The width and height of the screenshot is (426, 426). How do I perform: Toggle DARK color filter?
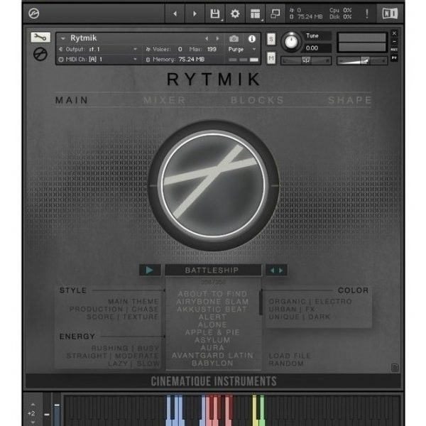pos(319,317)
